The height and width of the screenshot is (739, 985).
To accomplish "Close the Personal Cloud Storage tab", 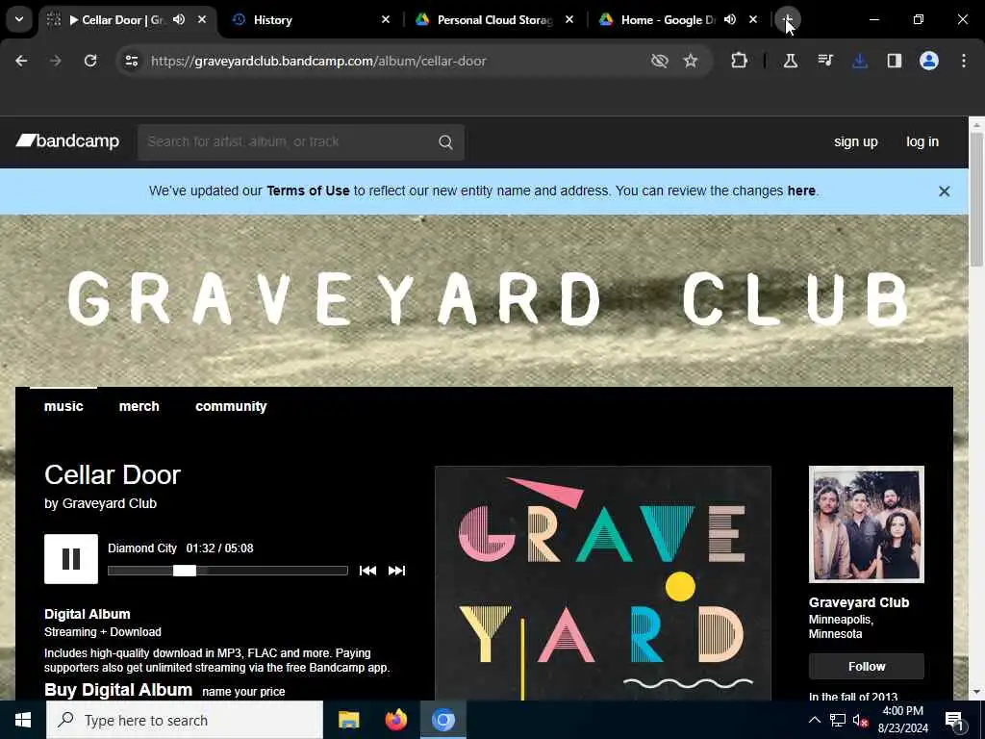I will [568, 19].
